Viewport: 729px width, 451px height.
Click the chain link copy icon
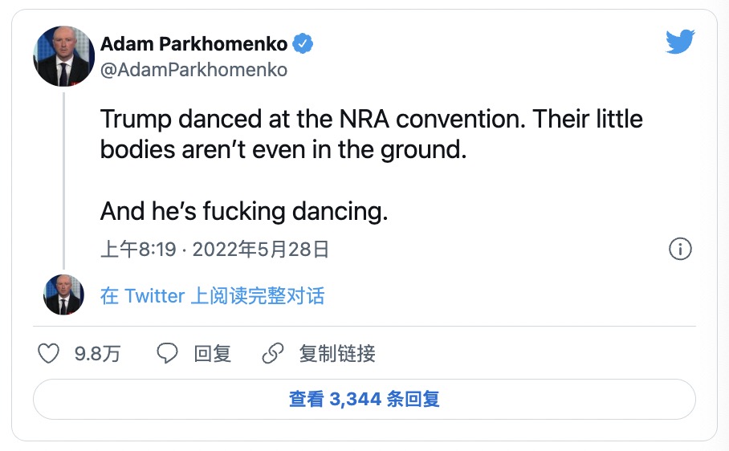273,353
